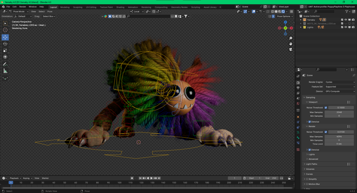Viewport: 357px width, 193px height.
Task: Enable the Motion Blur checkbox
Action: click(307, 184)
